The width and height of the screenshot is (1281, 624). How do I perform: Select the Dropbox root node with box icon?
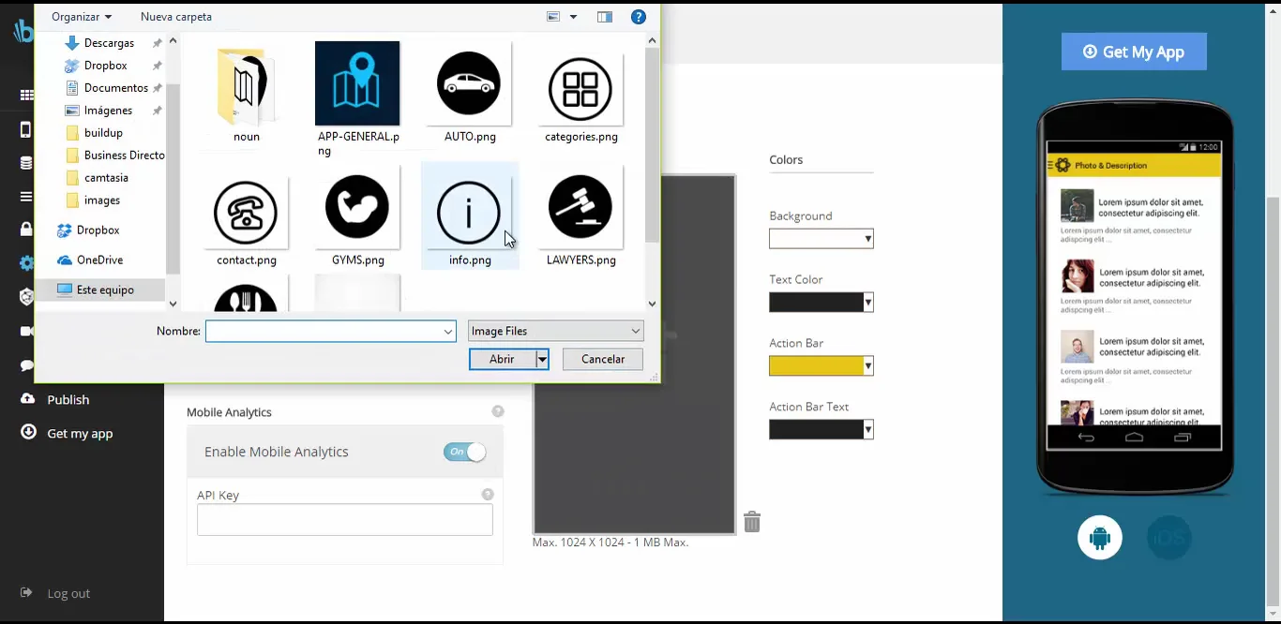98,230
